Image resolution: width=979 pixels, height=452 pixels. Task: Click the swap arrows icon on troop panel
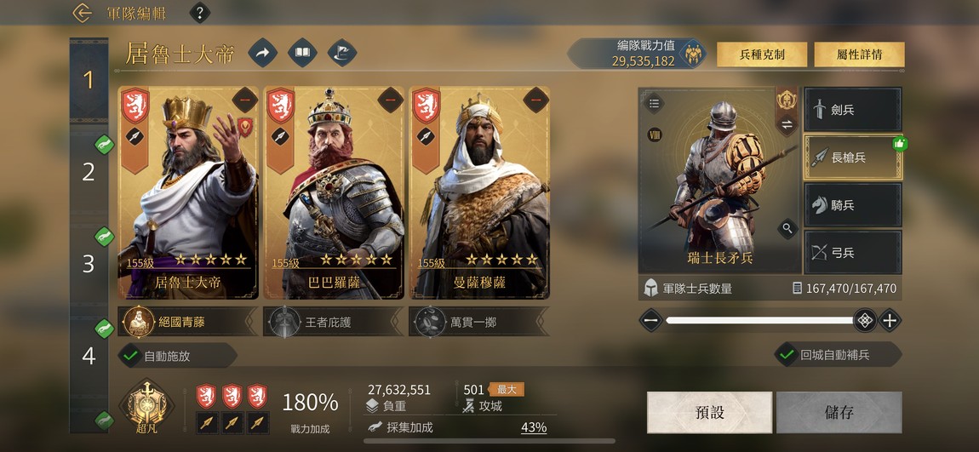787,125
